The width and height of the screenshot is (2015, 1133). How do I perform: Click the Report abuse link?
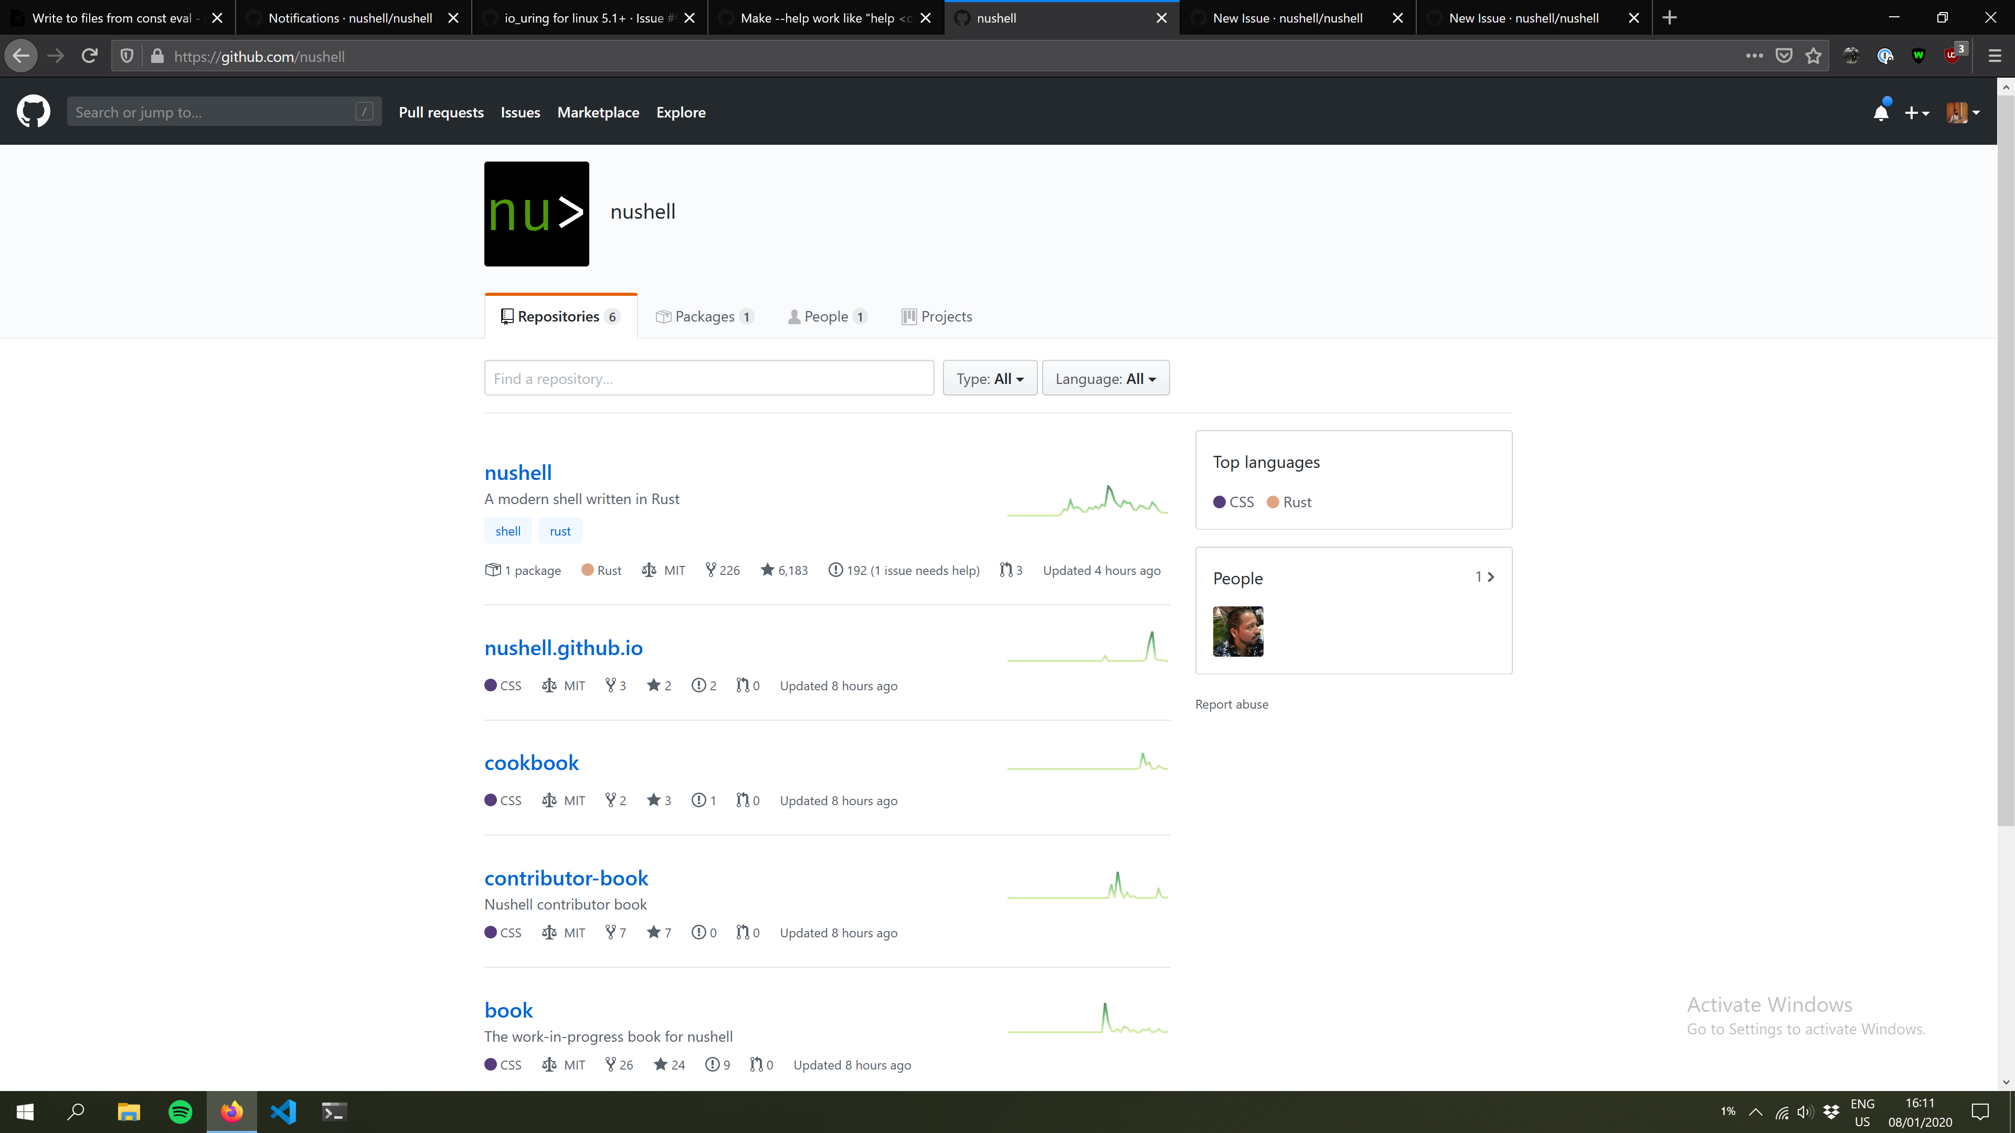(1232, 703)
